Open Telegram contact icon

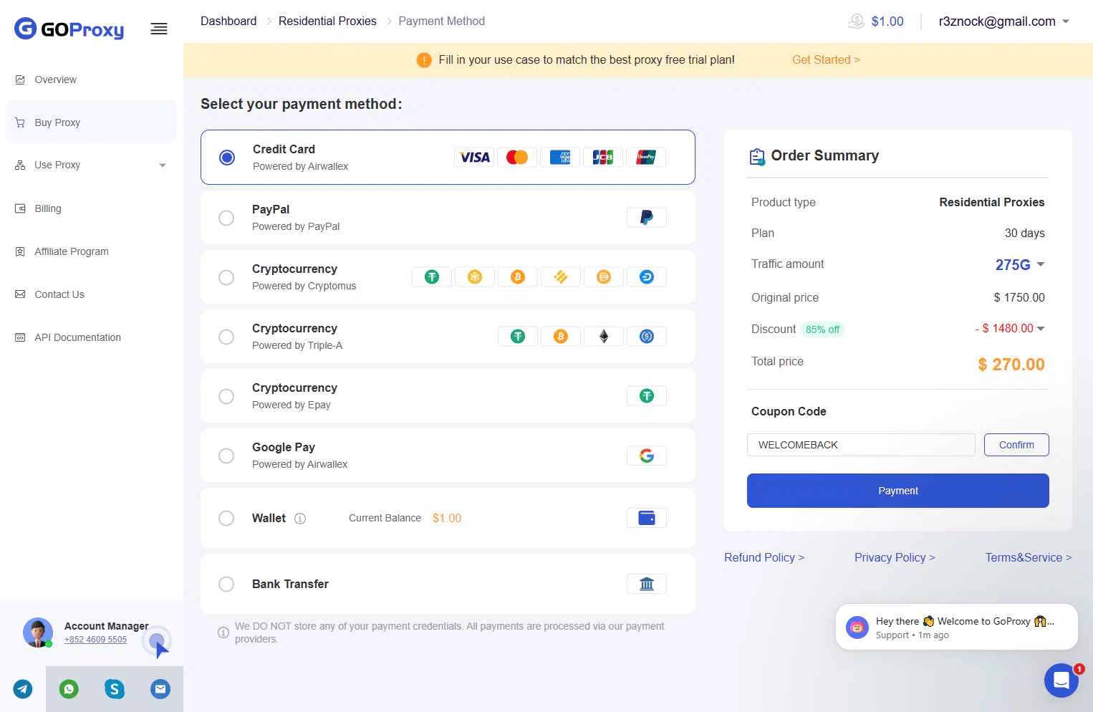pyautogui.click(x=23, y=689)
